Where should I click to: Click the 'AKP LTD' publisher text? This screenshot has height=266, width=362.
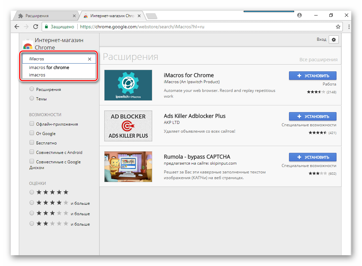171,123
